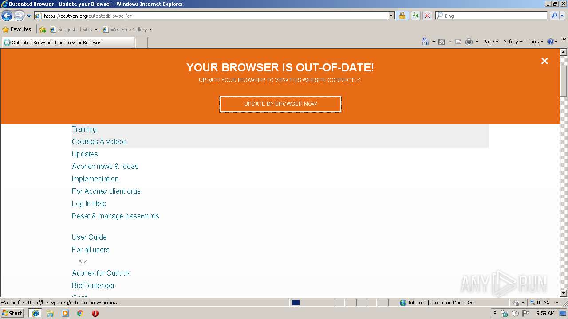Viewport: 568px width, 319px height.
Task: Open the recent pages dropdown arrow
Action: [29, 16]
